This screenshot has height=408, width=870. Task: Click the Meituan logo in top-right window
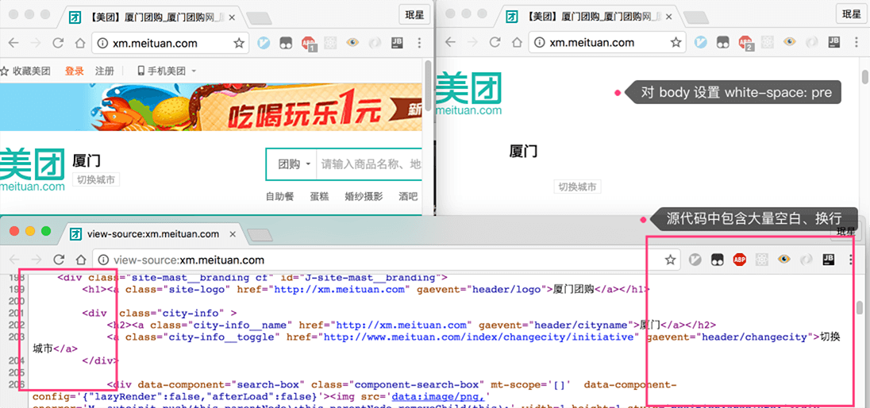(469, 94)
